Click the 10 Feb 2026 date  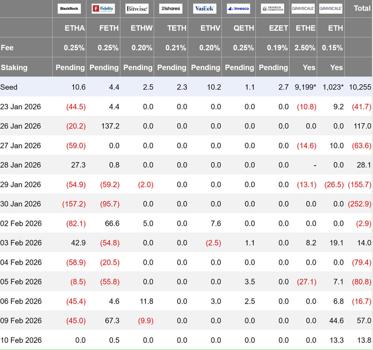[21, 340]
